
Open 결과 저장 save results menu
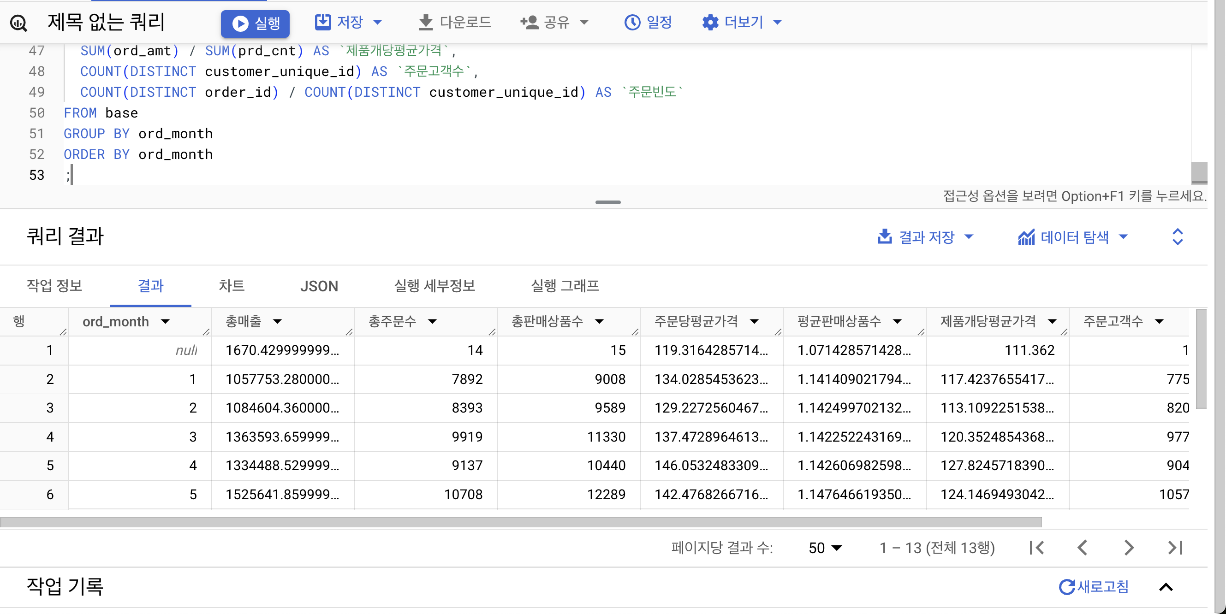pos(925,237)
